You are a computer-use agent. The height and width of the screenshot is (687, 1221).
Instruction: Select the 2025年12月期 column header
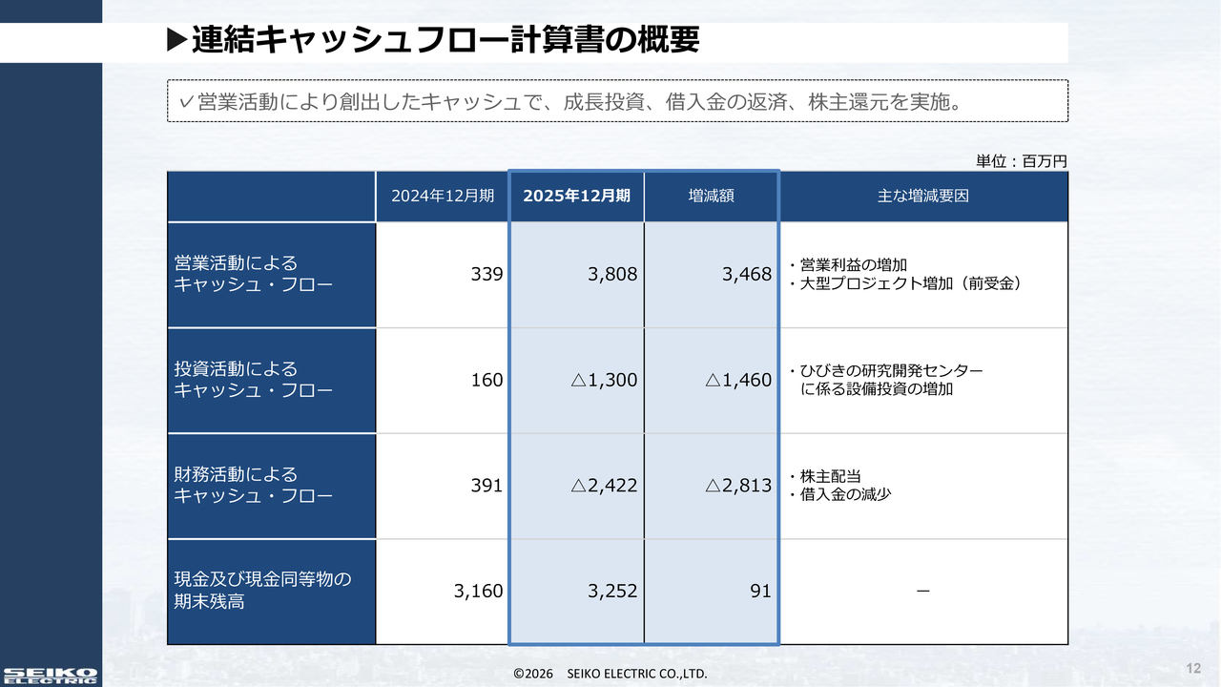pos(577,196)
